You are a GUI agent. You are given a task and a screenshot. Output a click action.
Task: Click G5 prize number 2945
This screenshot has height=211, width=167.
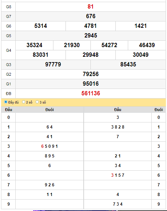pyautogui.click(x=90, y=36)
